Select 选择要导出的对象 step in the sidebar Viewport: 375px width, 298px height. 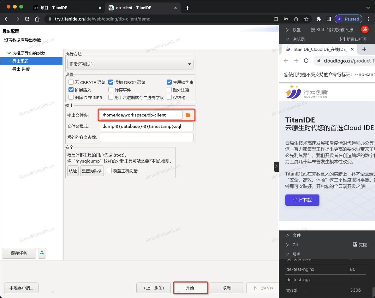point(28,53)
